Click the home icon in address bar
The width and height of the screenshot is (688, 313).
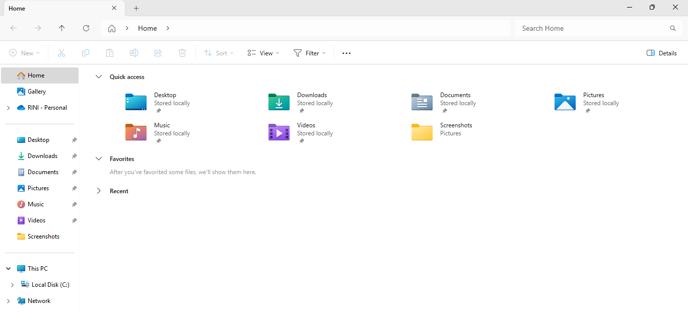coord(112,29)
